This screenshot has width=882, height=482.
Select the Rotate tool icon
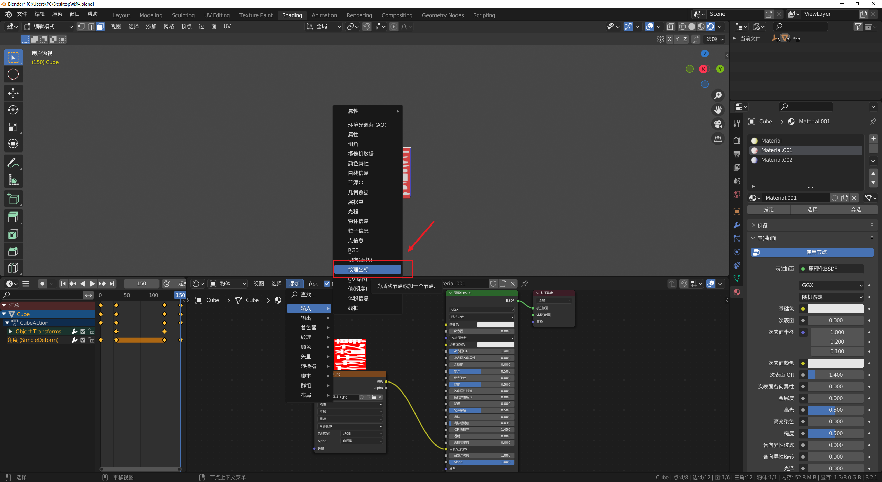click(x=13, y=110)
